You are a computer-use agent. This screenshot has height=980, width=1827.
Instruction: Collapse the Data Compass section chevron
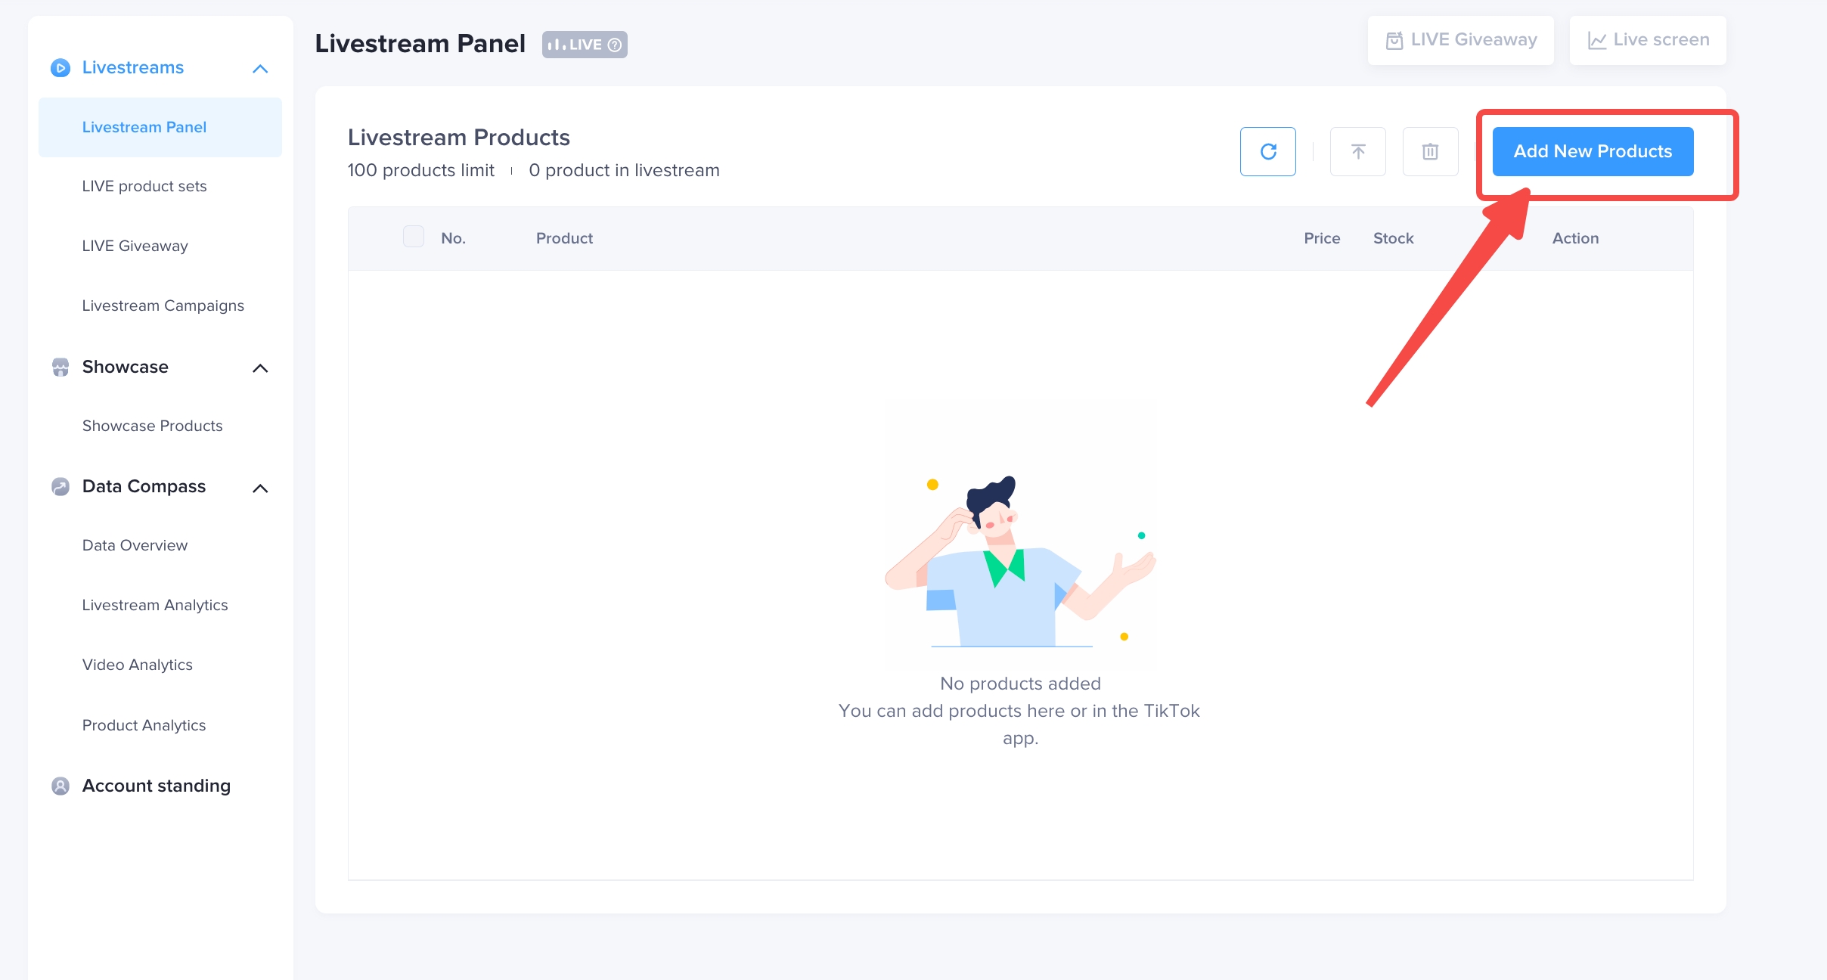[x=260, y=488]
